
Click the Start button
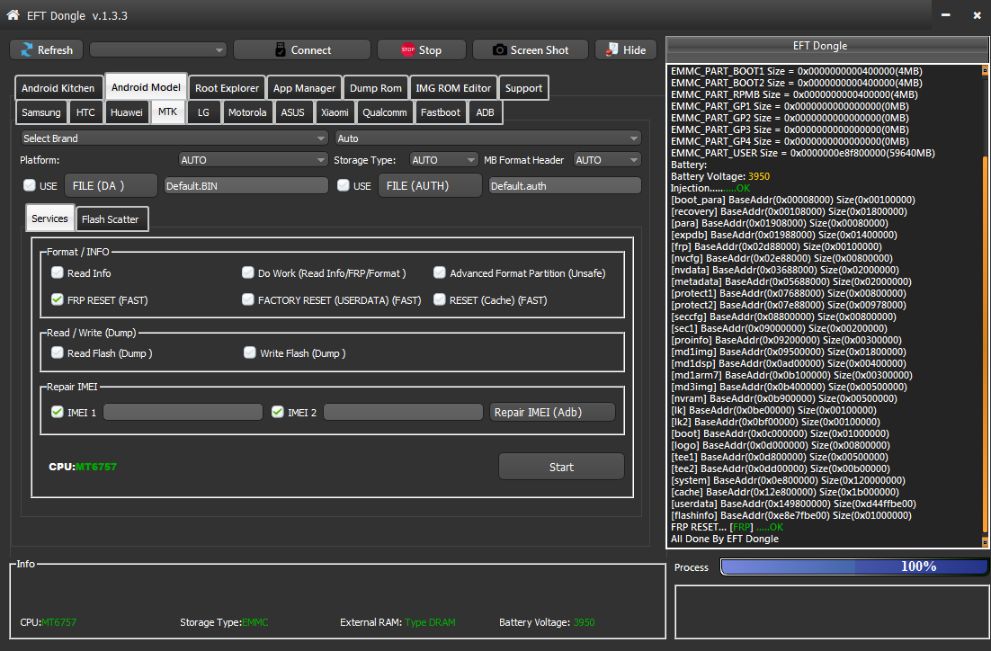tap(561, 467)
